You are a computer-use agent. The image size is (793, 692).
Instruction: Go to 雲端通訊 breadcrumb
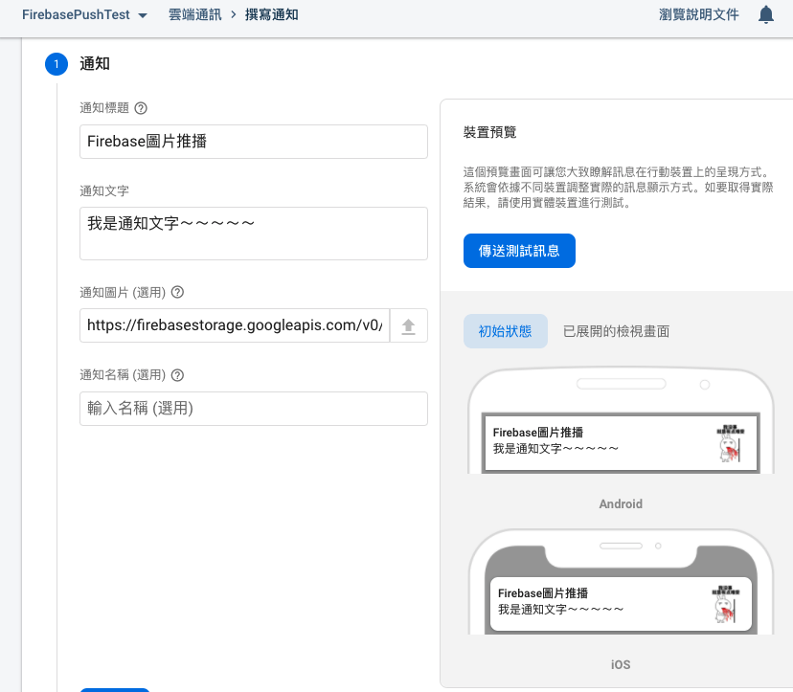point(195,14)
